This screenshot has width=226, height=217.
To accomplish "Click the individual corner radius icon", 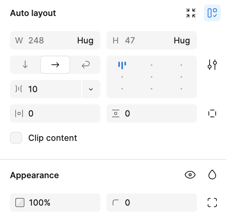I will point(212,203).
